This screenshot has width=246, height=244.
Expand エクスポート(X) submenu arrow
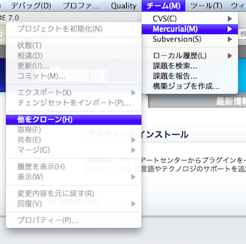tap(133, 93)
